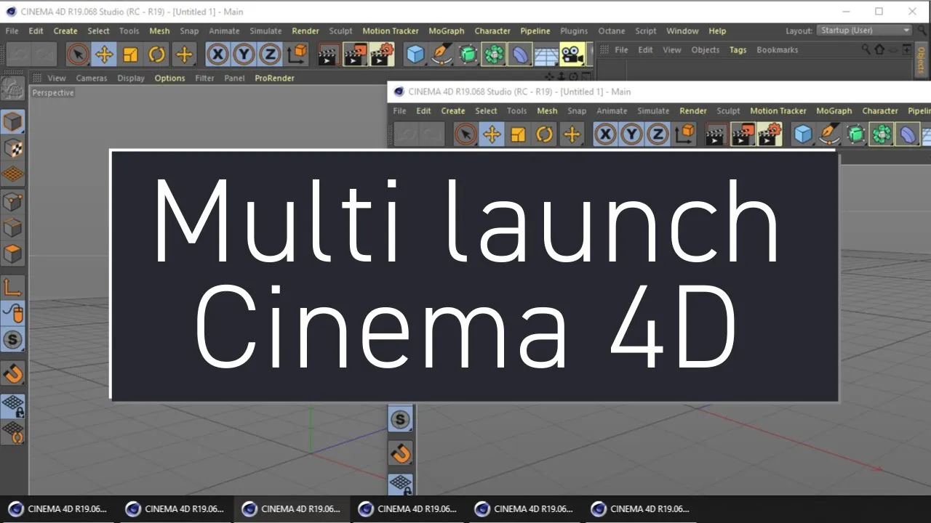
Task: Toggle Viewport Solo S icon in left sidebar
Action: (13, 339)
